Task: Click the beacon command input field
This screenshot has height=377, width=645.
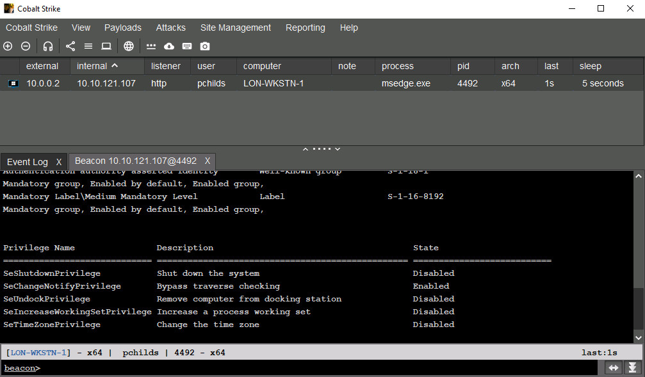Action: coord(320,368)
